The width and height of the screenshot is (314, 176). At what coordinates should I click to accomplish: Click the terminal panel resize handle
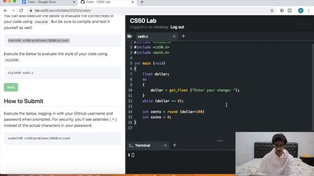click(220, 141)
